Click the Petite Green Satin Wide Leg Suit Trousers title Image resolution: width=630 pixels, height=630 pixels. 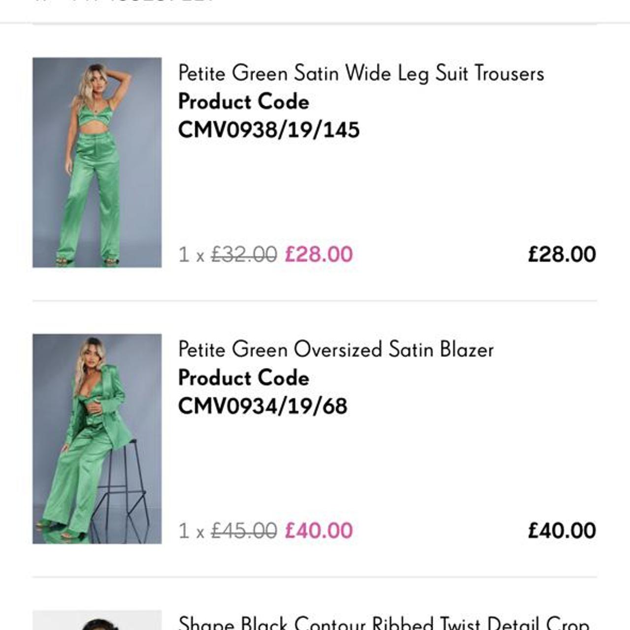point(361,73)
